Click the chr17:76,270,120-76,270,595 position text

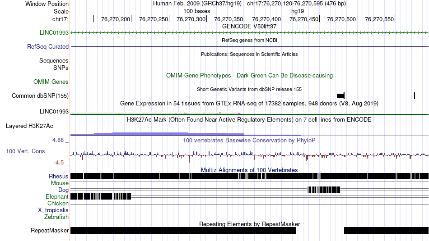(296, 4)
